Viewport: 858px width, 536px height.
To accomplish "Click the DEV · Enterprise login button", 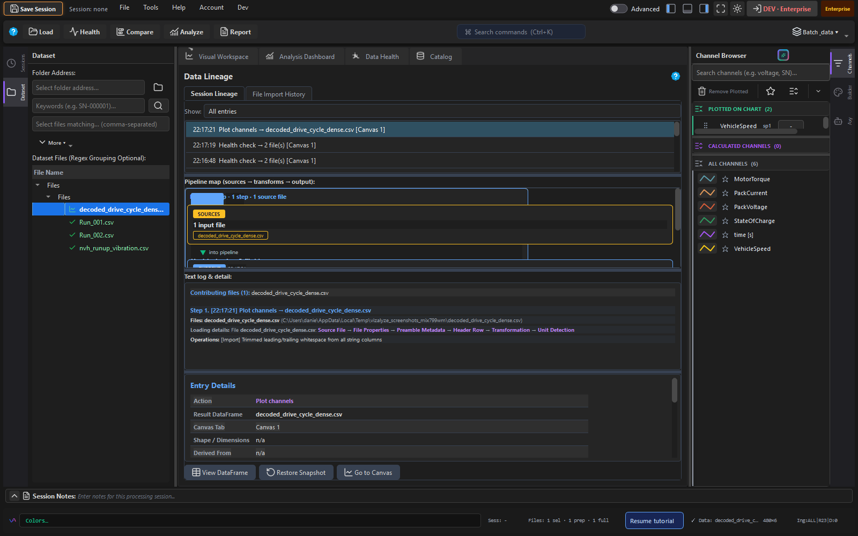I will pos(782,9).
